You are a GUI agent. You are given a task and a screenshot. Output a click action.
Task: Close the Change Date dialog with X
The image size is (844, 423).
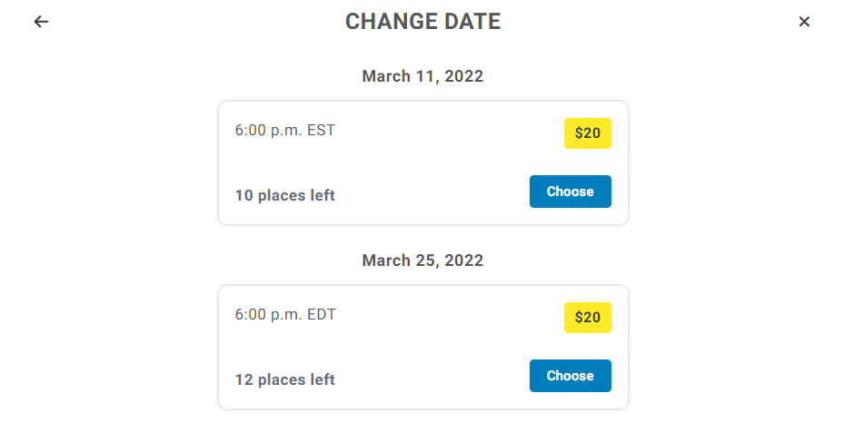[804, 22]
